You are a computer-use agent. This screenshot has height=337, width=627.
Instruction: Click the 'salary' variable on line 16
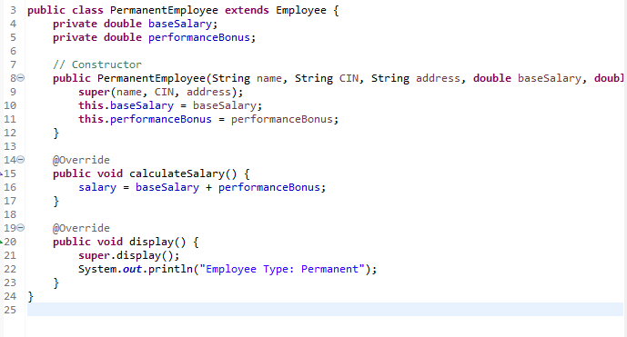(97, 188)
